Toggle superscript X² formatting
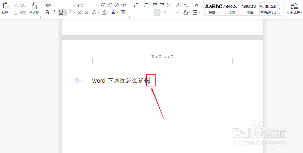The height and width of the screenshot is (153, 303). (x=80, y=13)
